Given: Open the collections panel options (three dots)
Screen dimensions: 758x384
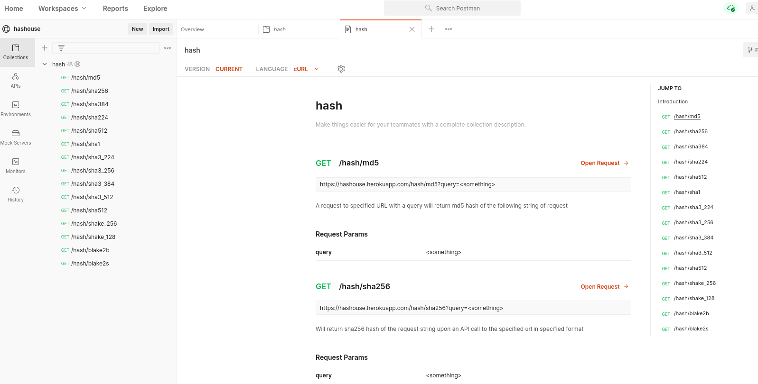Looking at the screenshot, I should pos(168,48).
